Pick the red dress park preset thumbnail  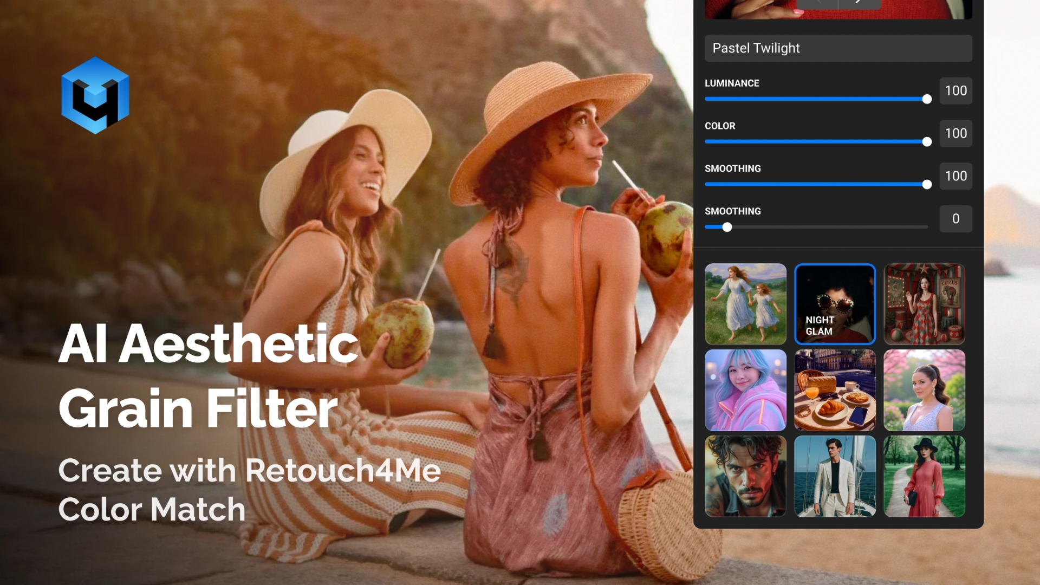pos(924,476)
